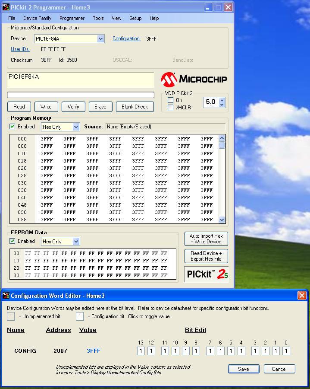Toggle configuration bit 5
Viewport: 310px width, 389px height.
(x=231, y=351)
